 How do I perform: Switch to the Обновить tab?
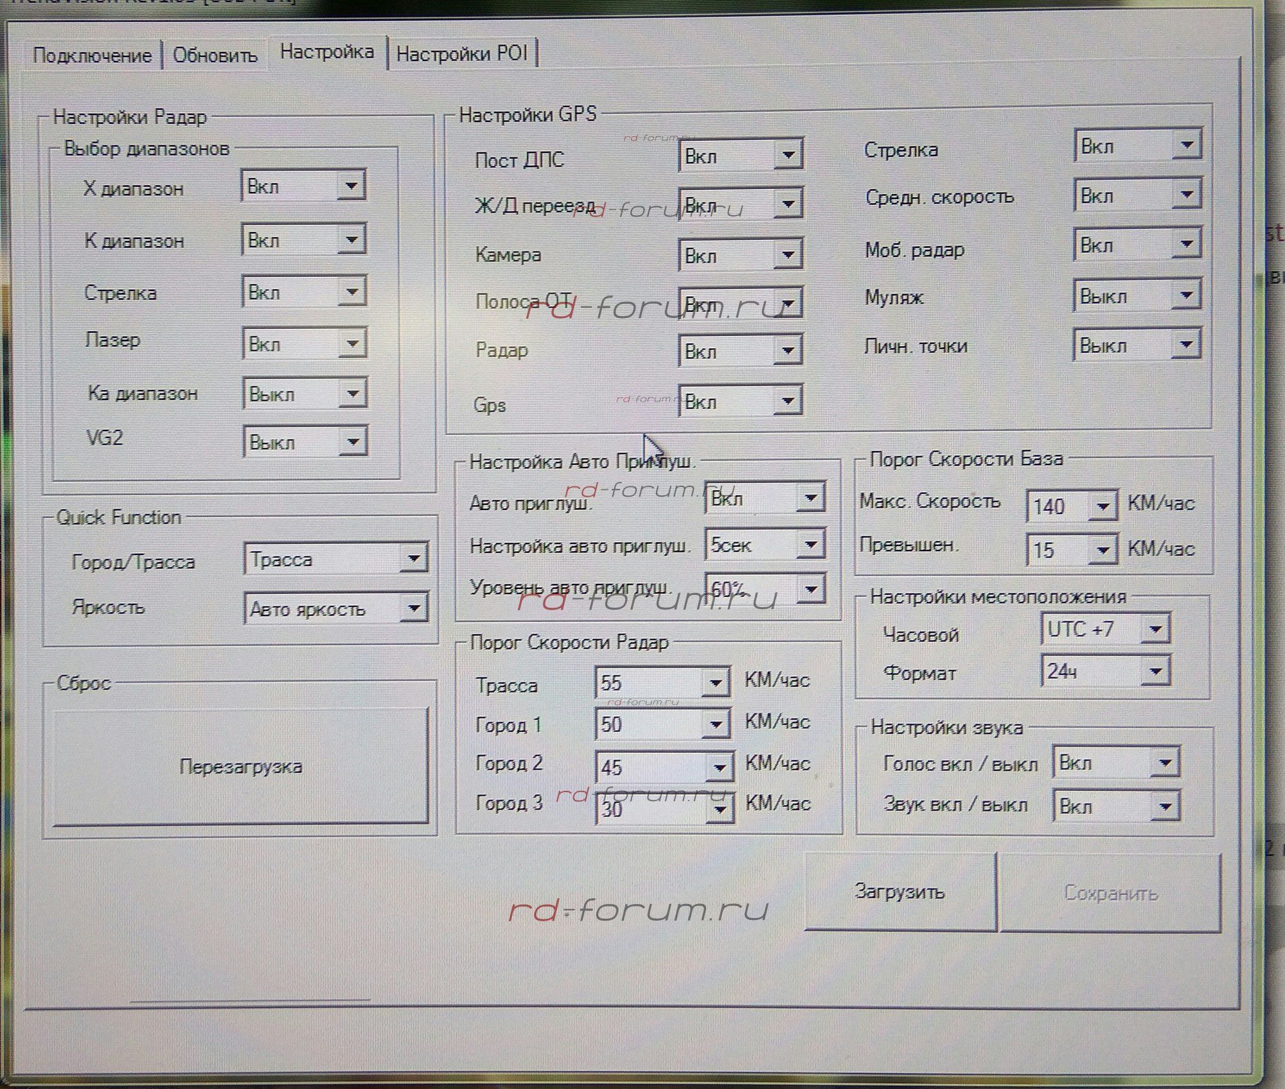tap(215, 55)
